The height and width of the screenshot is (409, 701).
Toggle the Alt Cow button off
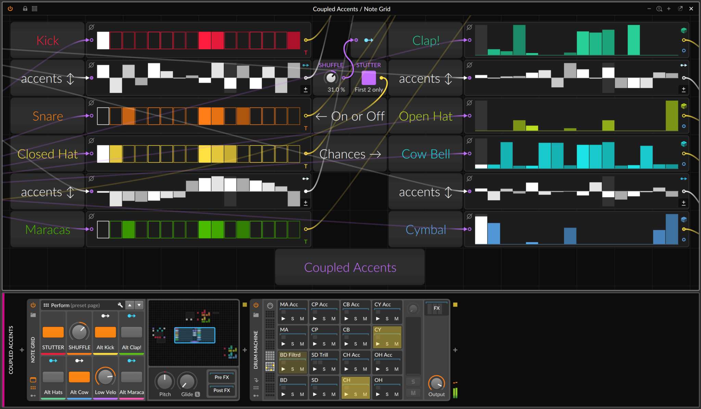79,377
